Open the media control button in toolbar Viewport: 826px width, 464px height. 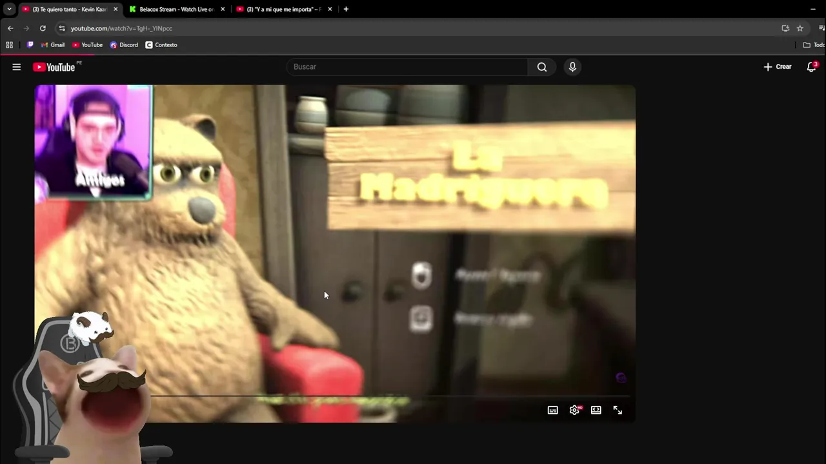pos(821,28)
